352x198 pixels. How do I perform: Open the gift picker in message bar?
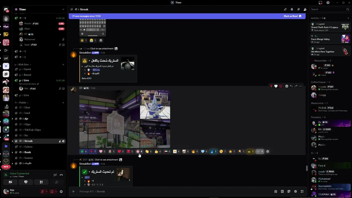[276, 191]
